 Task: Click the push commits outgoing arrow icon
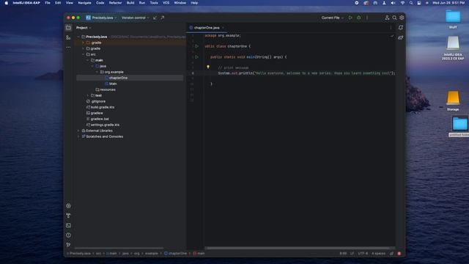pos(163,18)
